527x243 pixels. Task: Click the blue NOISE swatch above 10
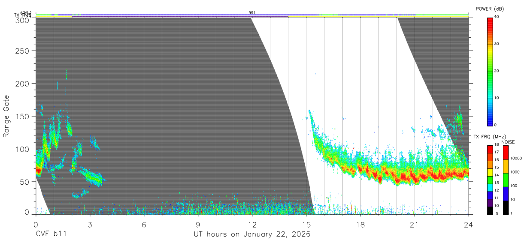(x=506, y=194)
